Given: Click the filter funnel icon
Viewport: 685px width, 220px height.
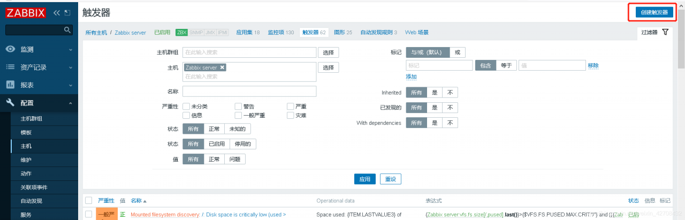Looking at the screenshot, I should click(665, 32).
